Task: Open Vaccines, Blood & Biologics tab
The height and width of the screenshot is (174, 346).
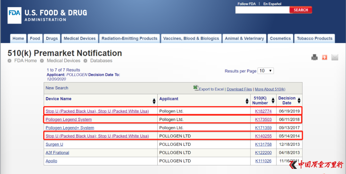Action: tap(191, 38)
